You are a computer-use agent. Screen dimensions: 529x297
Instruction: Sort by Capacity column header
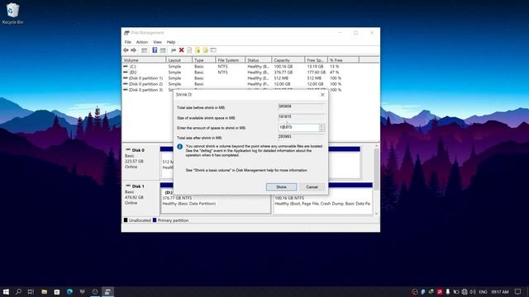pyautogui.click(x=288, y=60)
